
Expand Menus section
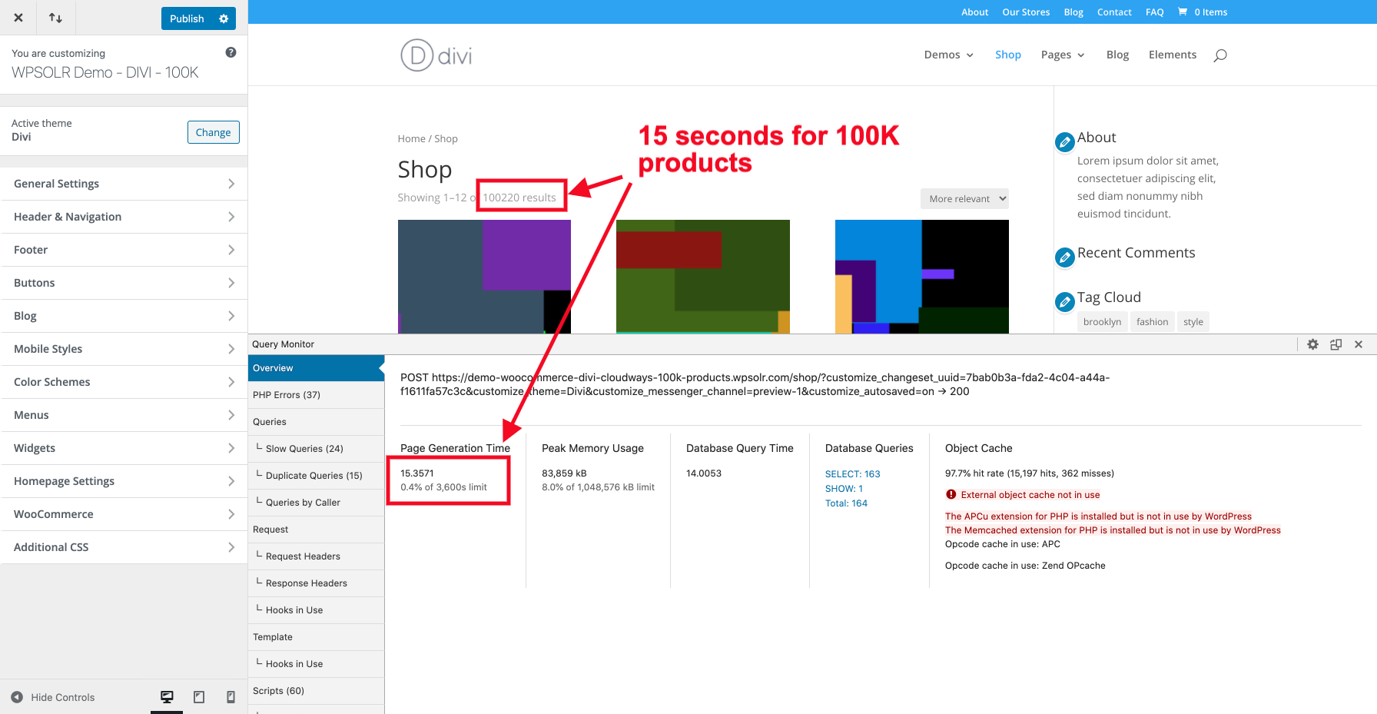click(x=124, y=415)
